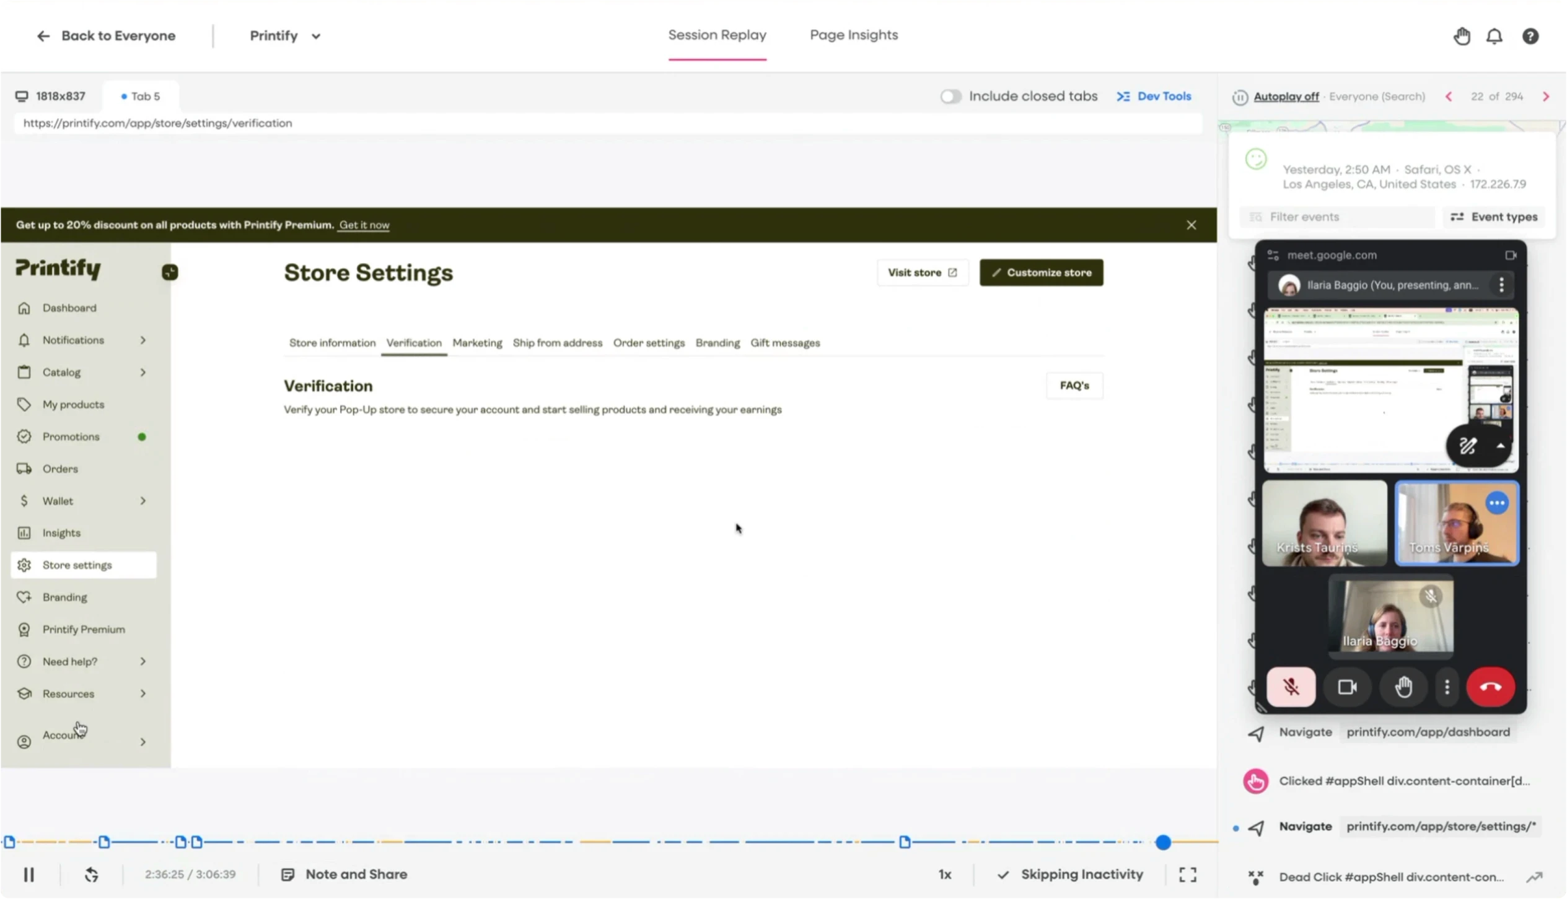Viewport: 1567px width, 899px height.
Task: Open the Gift messages tab
Action: [785, 343]
